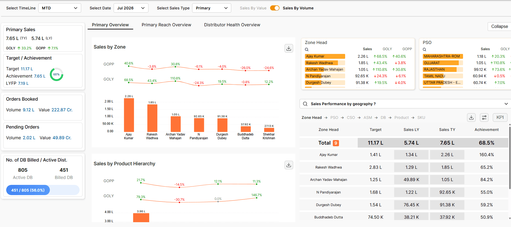511x227 pixels.
Task: Open the Select TimeLine MTD dropdown
Action: 60,8
